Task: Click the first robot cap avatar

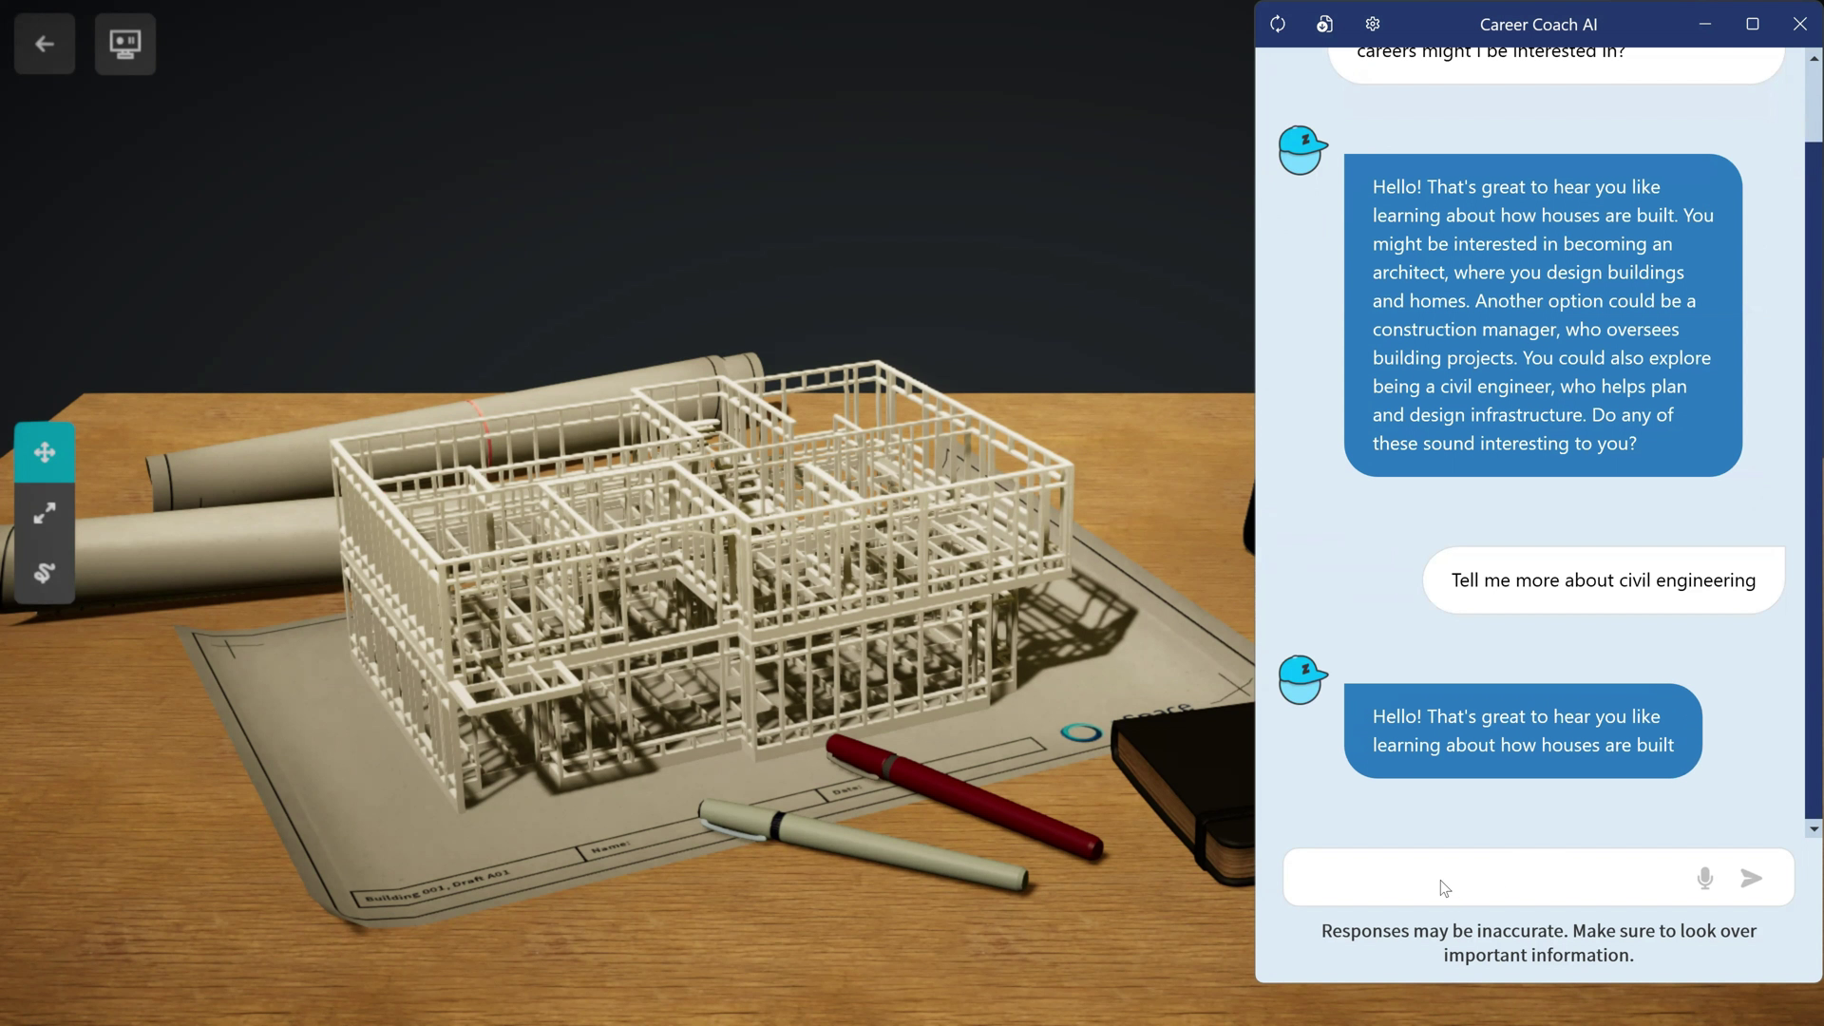Action: 1301,149
